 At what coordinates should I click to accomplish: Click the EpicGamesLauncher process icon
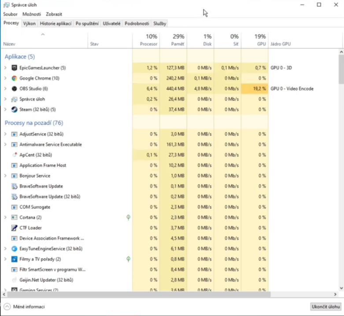tap(15, 68)
